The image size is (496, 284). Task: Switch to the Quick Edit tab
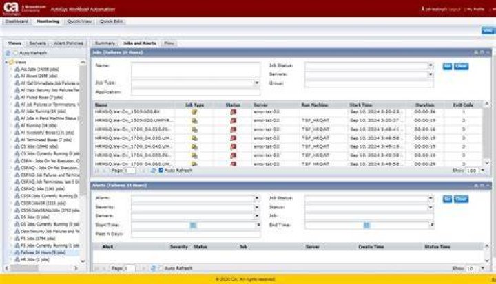pyautogui.click(x=112, y=21)
